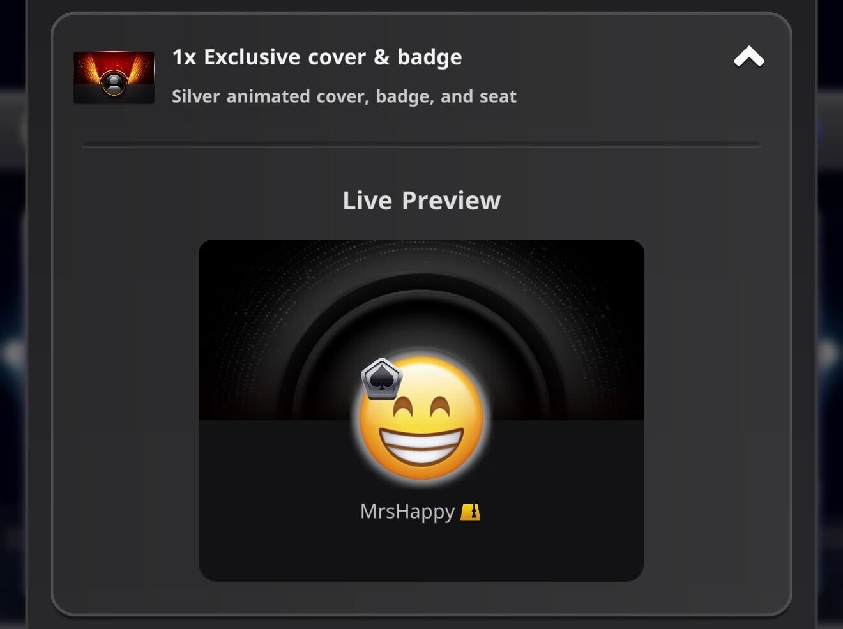843x629 pixels.
Task: Tap the grinning emoji avatar
Action: click(x=421, y=418)
